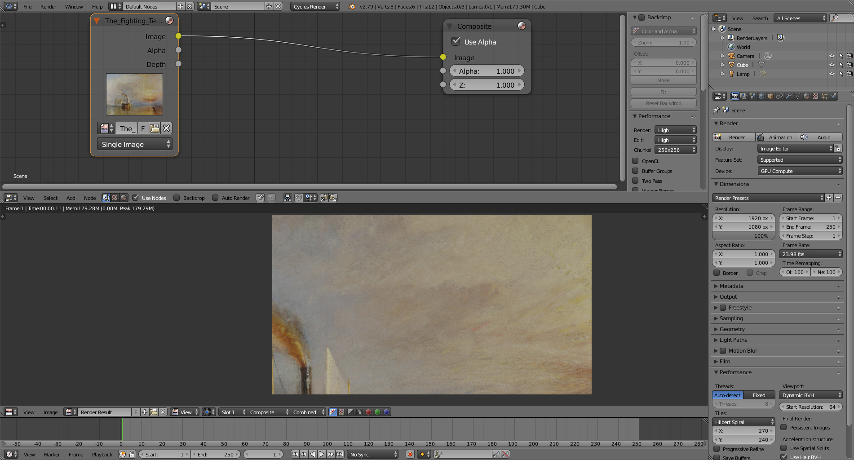The width and height of the screenshot is (854, 460).
Task: Open the Physics properties tab
Action: [833, 96]
